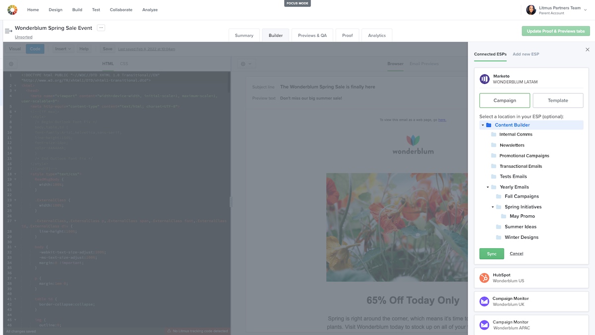Screen dimensions: 595x335
Task: Open the ellipsis menu beside email title
Action: click(x=101, y=28)
